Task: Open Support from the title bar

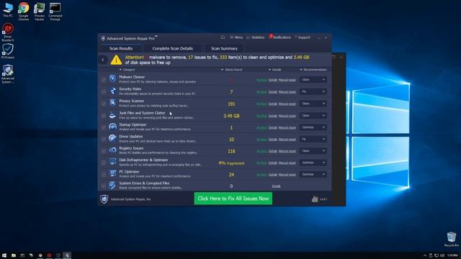Action: tap(303, 37)
